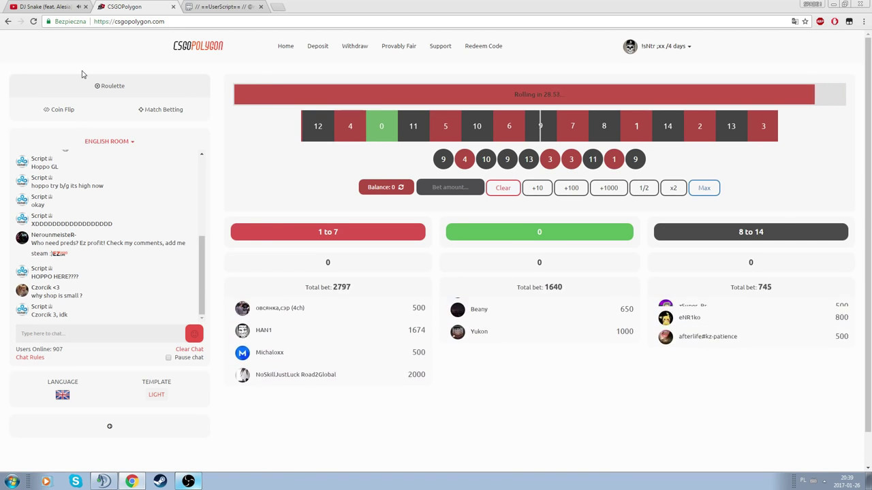Click the small circle icon below Language panel
The width and height of the screenshot is (872, 490).
(x=110, y=426)
